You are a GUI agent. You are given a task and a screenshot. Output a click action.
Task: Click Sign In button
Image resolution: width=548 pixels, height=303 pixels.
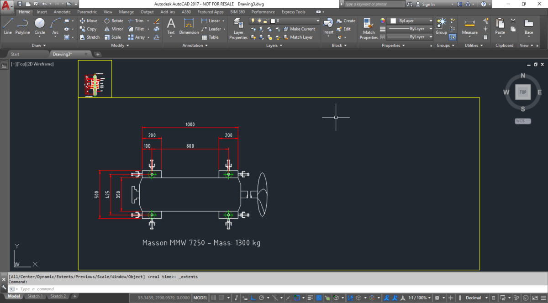coord(425,4)
